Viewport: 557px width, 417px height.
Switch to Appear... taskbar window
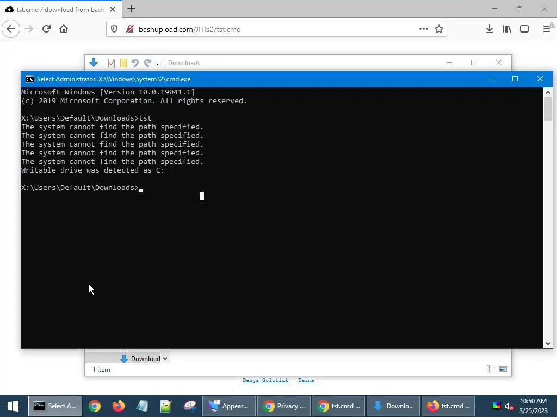[229, 406]
